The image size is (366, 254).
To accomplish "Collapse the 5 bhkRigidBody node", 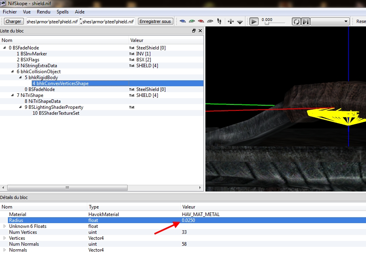I will pos(20,77).
